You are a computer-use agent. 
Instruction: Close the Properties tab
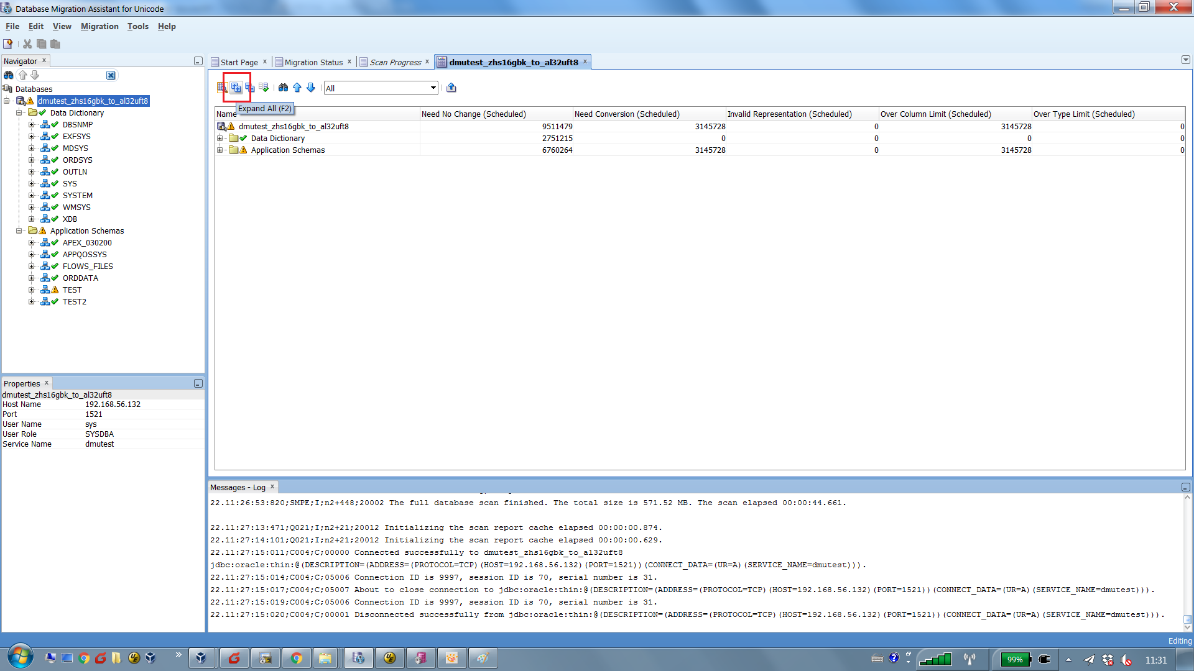47,383
